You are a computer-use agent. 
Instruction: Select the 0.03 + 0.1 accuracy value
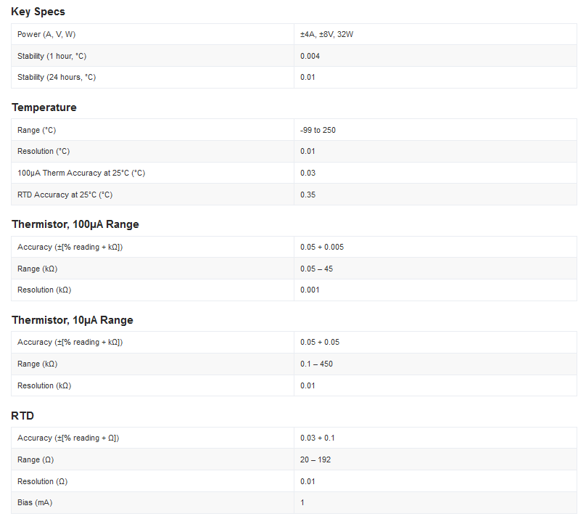pyautogui.click(x=317, y=438)
